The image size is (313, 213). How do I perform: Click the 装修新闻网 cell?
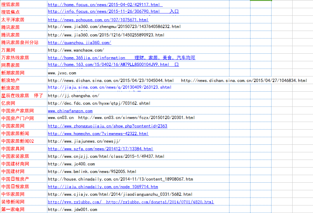[x=24, y=201]
